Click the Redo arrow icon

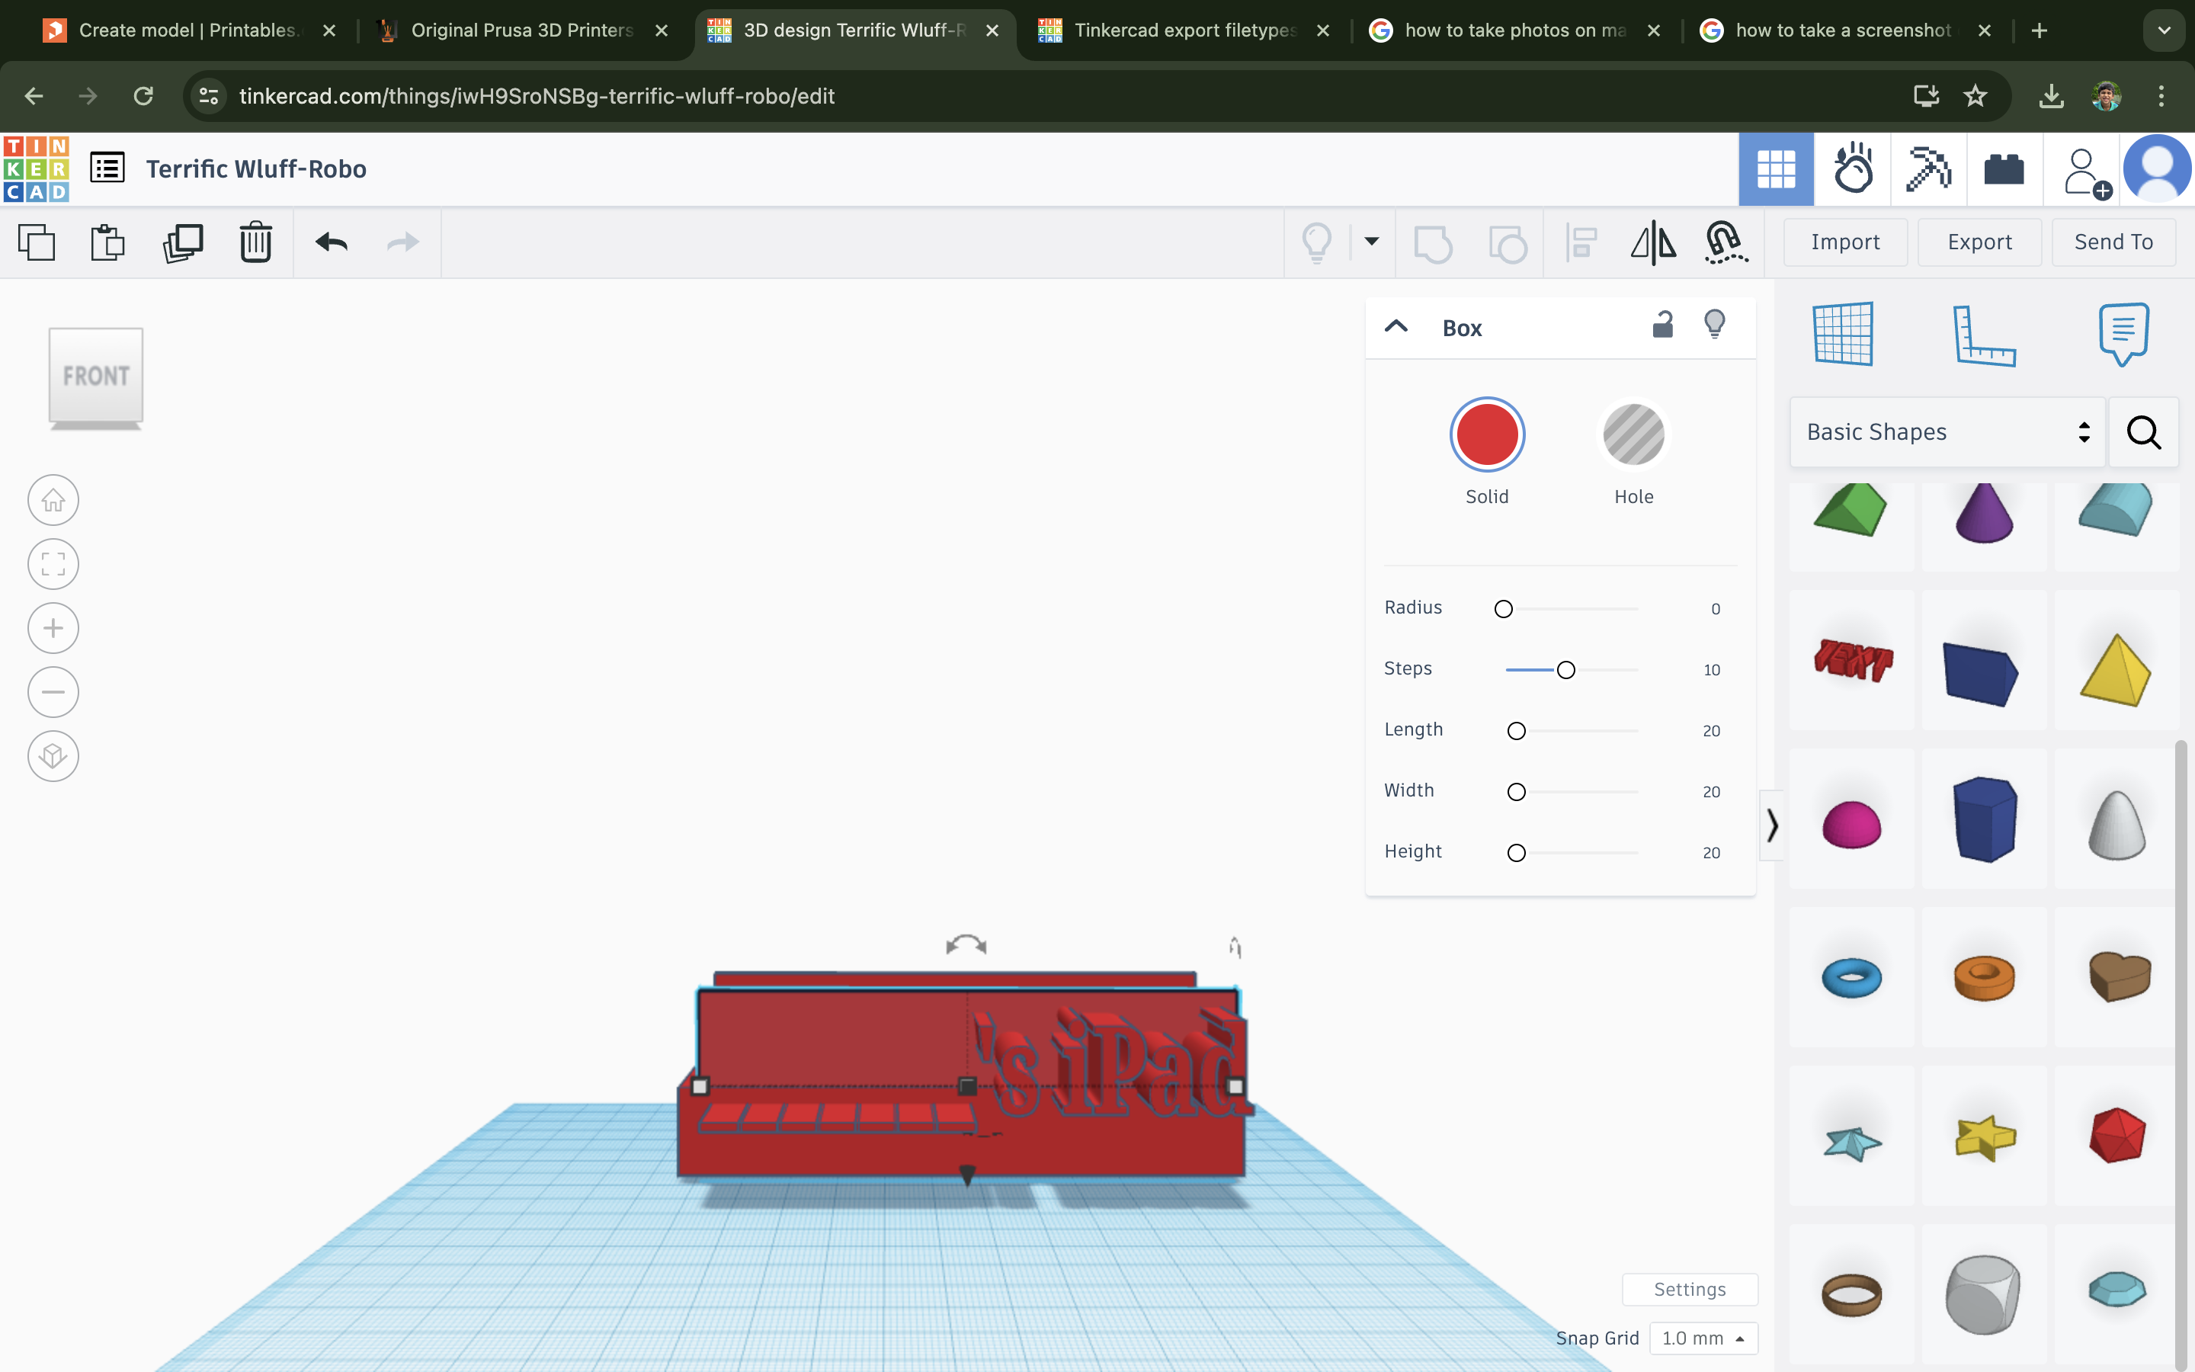(405, 242)
